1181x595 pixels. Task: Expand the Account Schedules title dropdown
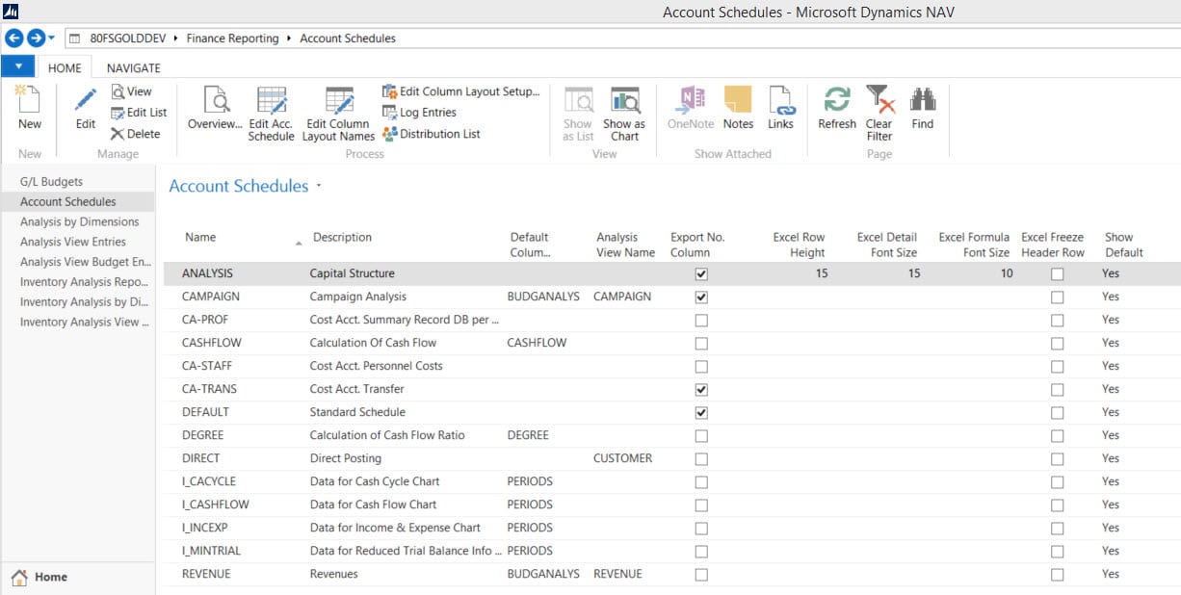pyautogui.click(x=319, y=187)
